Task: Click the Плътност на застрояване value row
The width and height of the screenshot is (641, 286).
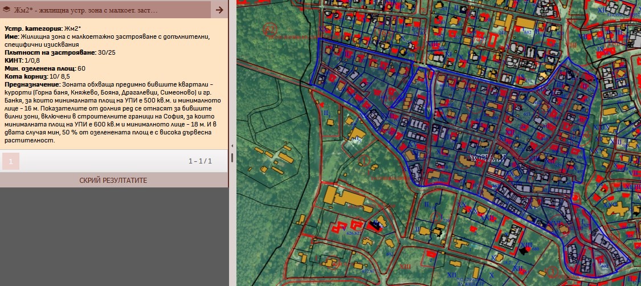Action: (63, 52)
